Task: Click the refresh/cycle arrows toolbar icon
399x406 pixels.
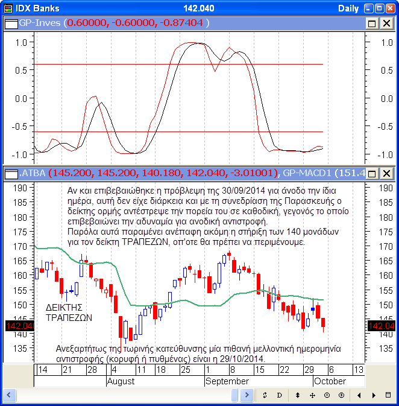Action: pyautogui.click(x=265, y=395)
